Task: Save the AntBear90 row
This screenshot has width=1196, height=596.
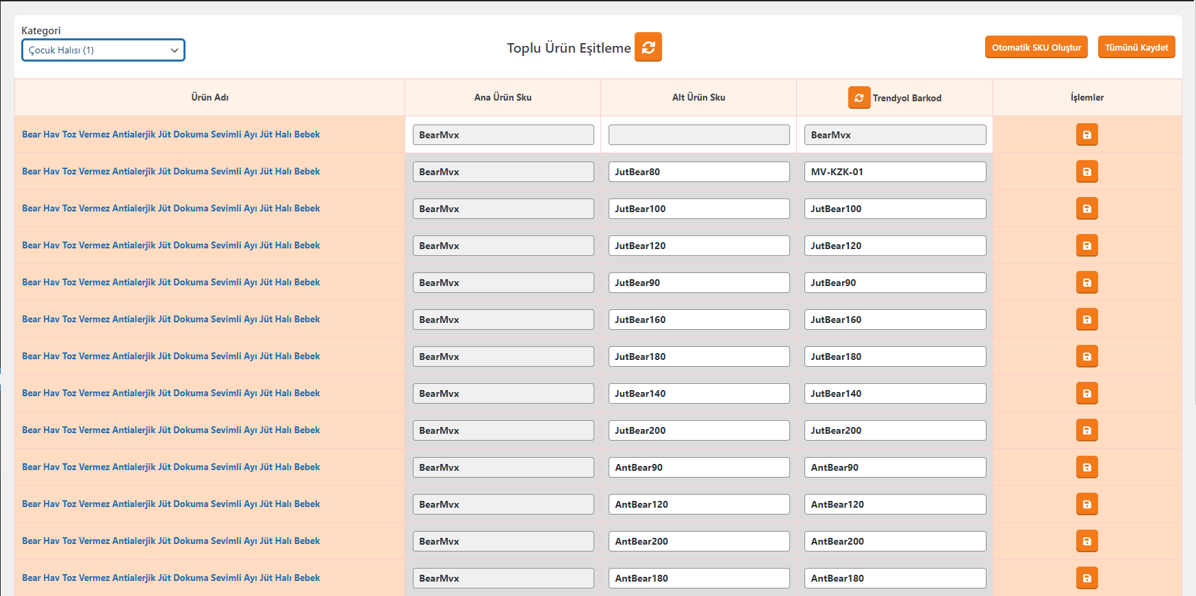Action: (1086, 467)
